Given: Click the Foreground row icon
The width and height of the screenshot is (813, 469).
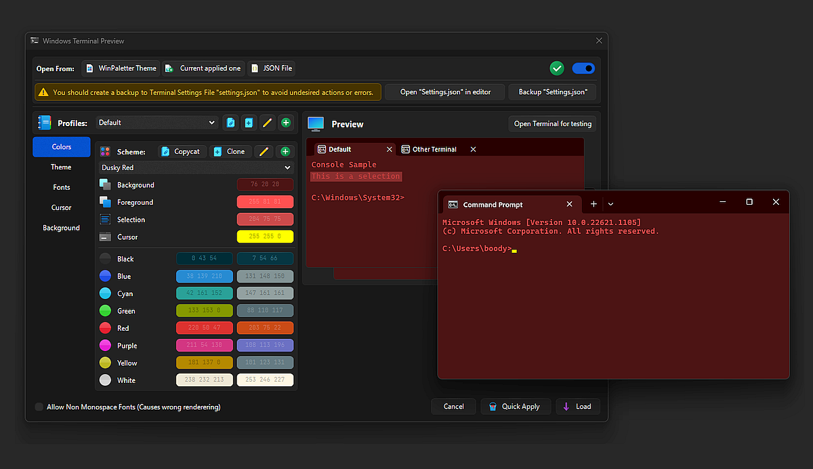Looking at the screenshot, I should pyautogui.click(x=105, y=202).
